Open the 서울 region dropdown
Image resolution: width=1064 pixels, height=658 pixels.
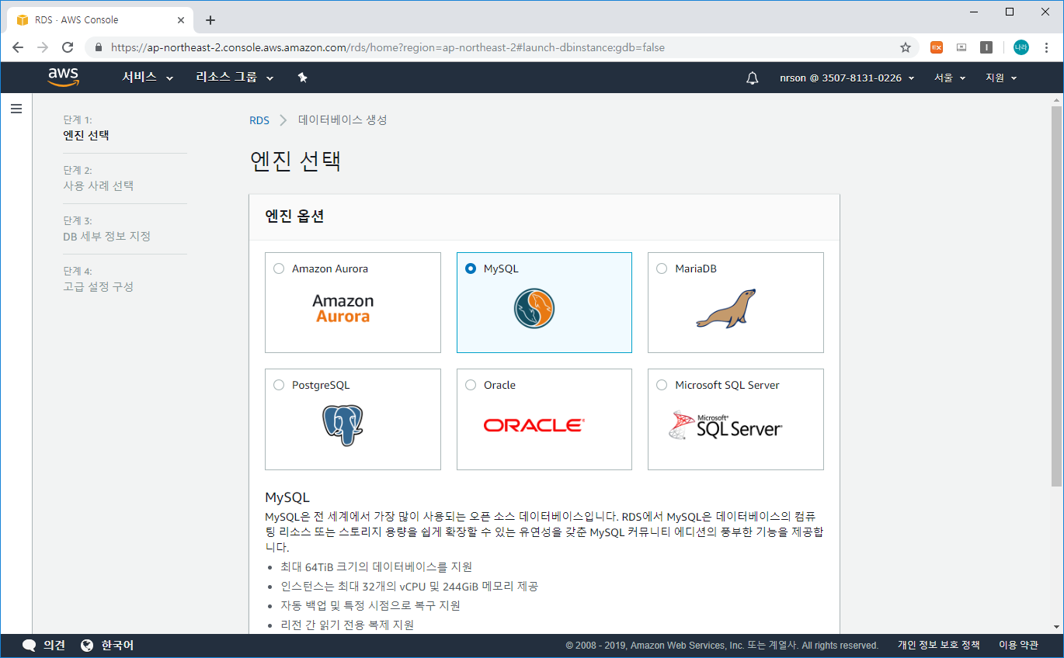950,78
